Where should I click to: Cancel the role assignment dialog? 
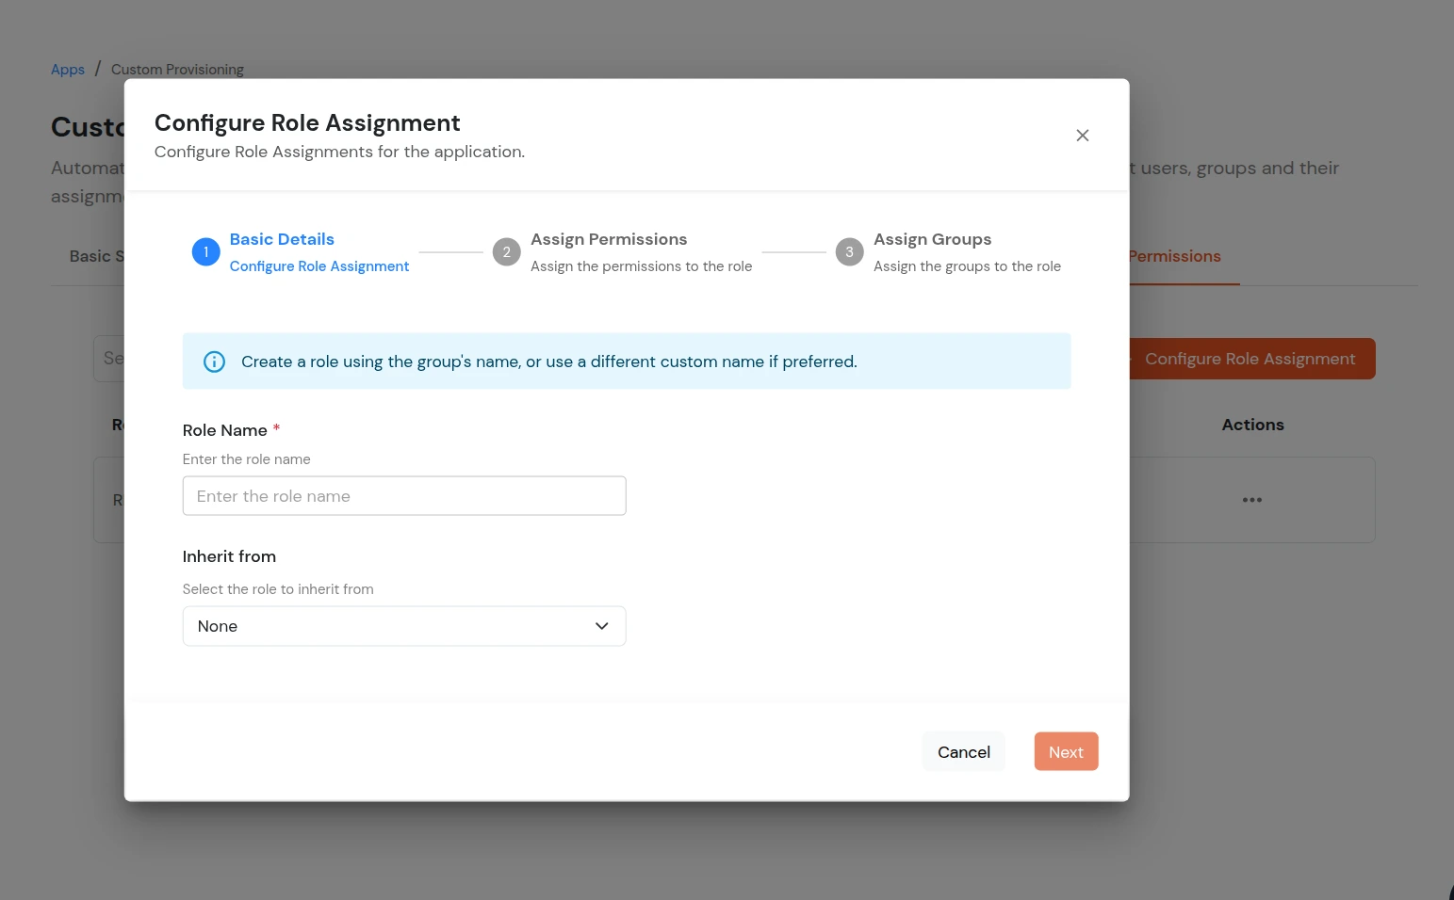(963, 751)
